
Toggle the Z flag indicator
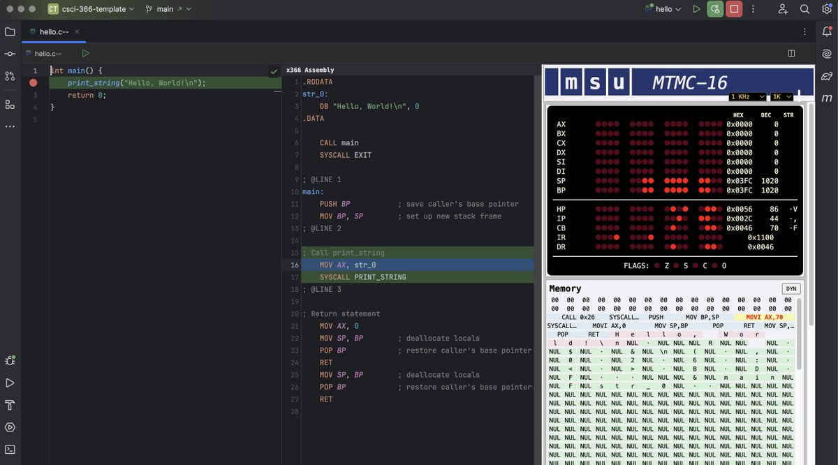point(659,265)
